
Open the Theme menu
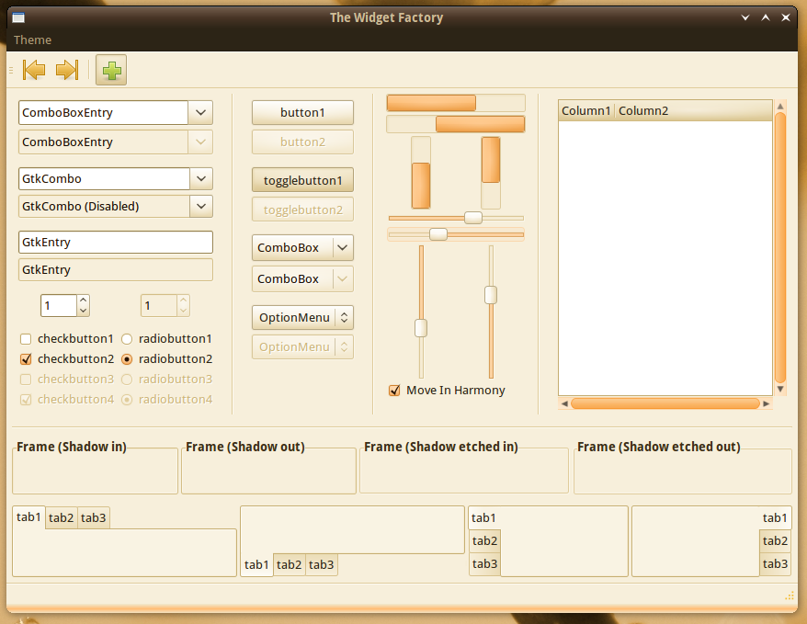(32, 40)
